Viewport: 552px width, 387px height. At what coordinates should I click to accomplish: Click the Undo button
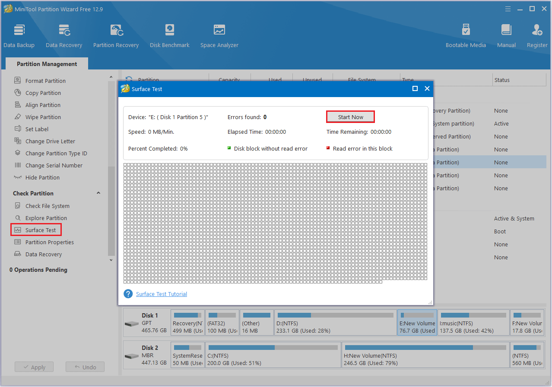[x=85, y=367]
